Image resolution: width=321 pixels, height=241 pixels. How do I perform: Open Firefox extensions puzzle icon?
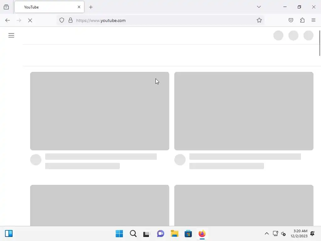click(302, 20)
